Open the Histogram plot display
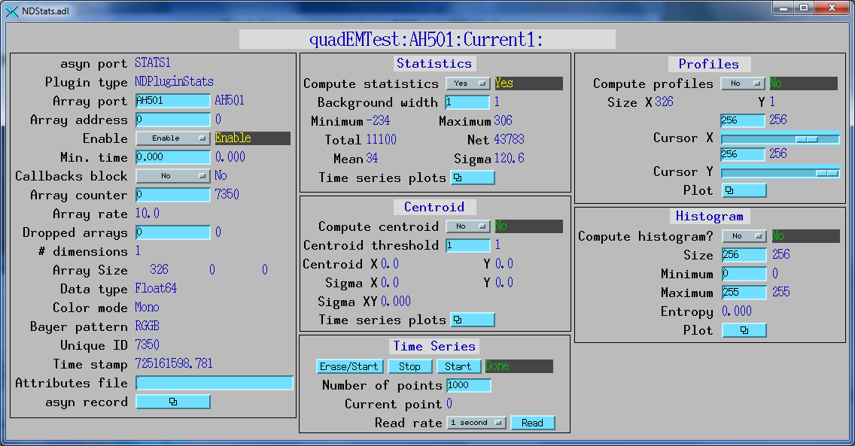 pyautogui.click(x=744, y=329)
